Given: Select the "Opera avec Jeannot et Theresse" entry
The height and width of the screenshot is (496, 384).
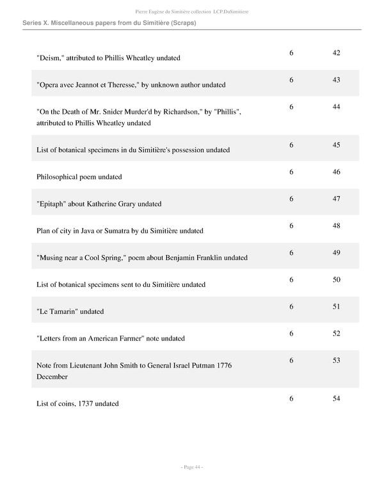Looking at the screenshot, I should pyautogui.click(x=131, y=85).
